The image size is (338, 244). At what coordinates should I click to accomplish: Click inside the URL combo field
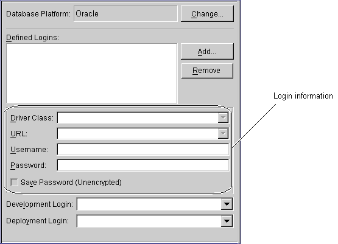click(x=138, y=133)
